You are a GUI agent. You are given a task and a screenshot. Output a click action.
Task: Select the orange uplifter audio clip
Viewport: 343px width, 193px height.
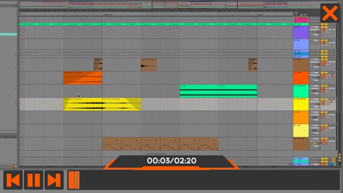click(x=83, y=78)
